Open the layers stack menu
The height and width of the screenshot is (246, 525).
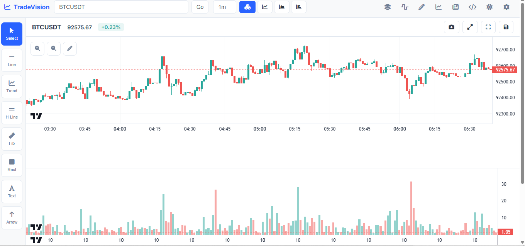(388, 7)
